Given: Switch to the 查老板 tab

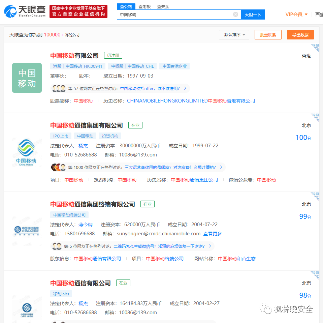Looking at the screenshot, I should pyautogui.click(x=144, y=7).
